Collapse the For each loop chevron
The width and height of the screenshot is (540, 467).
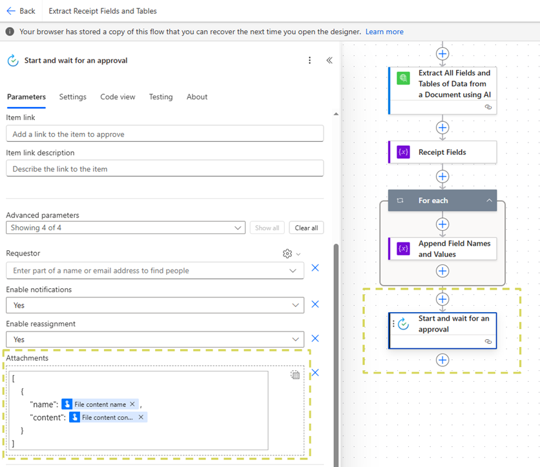pyautogui.click(x=489, y=201)
